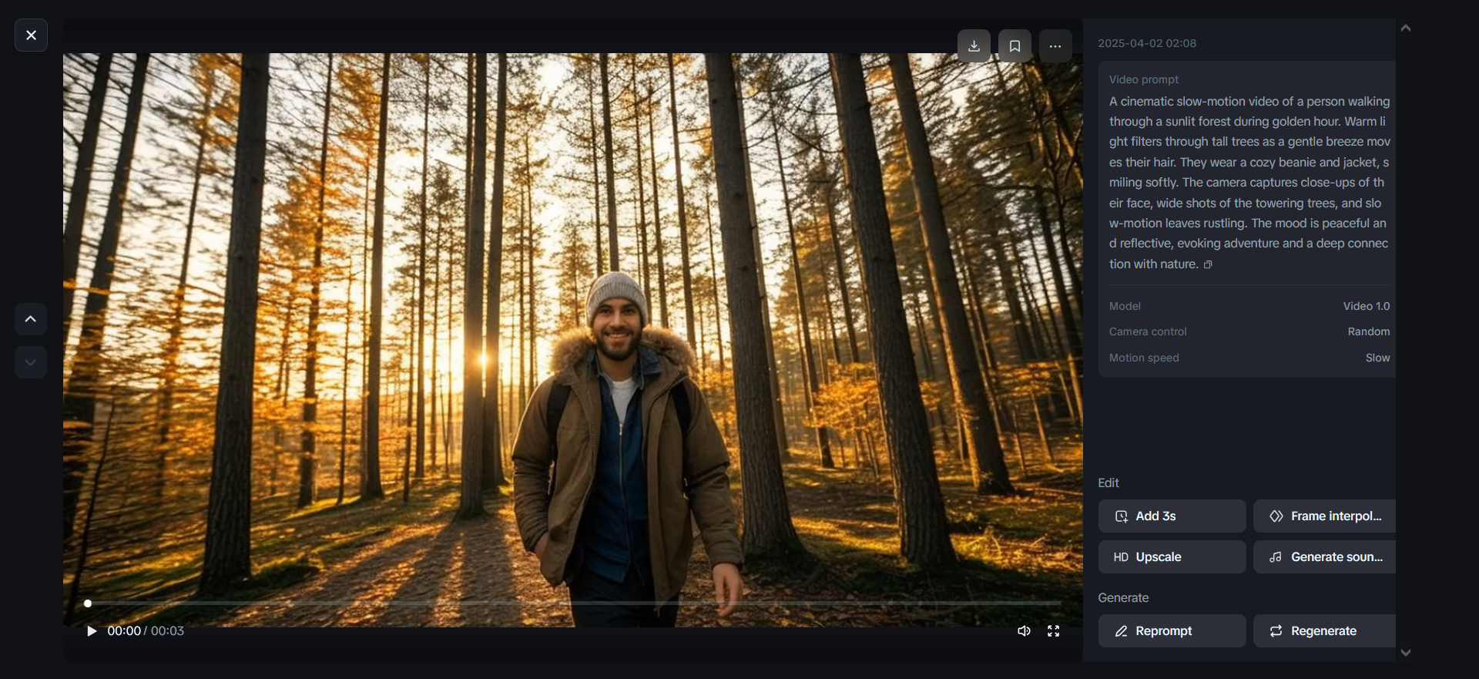
Task: Click the 00:00 / 00:03 time display
Action: pyautogui.click(x=146, y=631)
